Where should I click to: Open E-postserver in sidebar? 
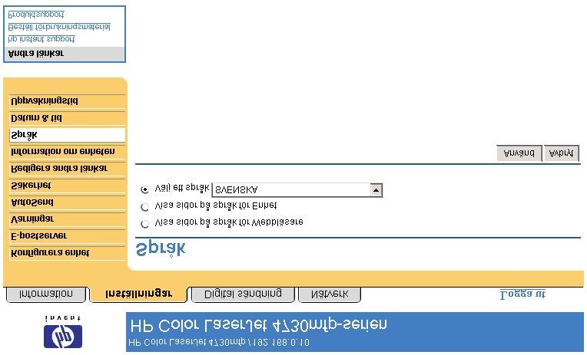(68, 236)
